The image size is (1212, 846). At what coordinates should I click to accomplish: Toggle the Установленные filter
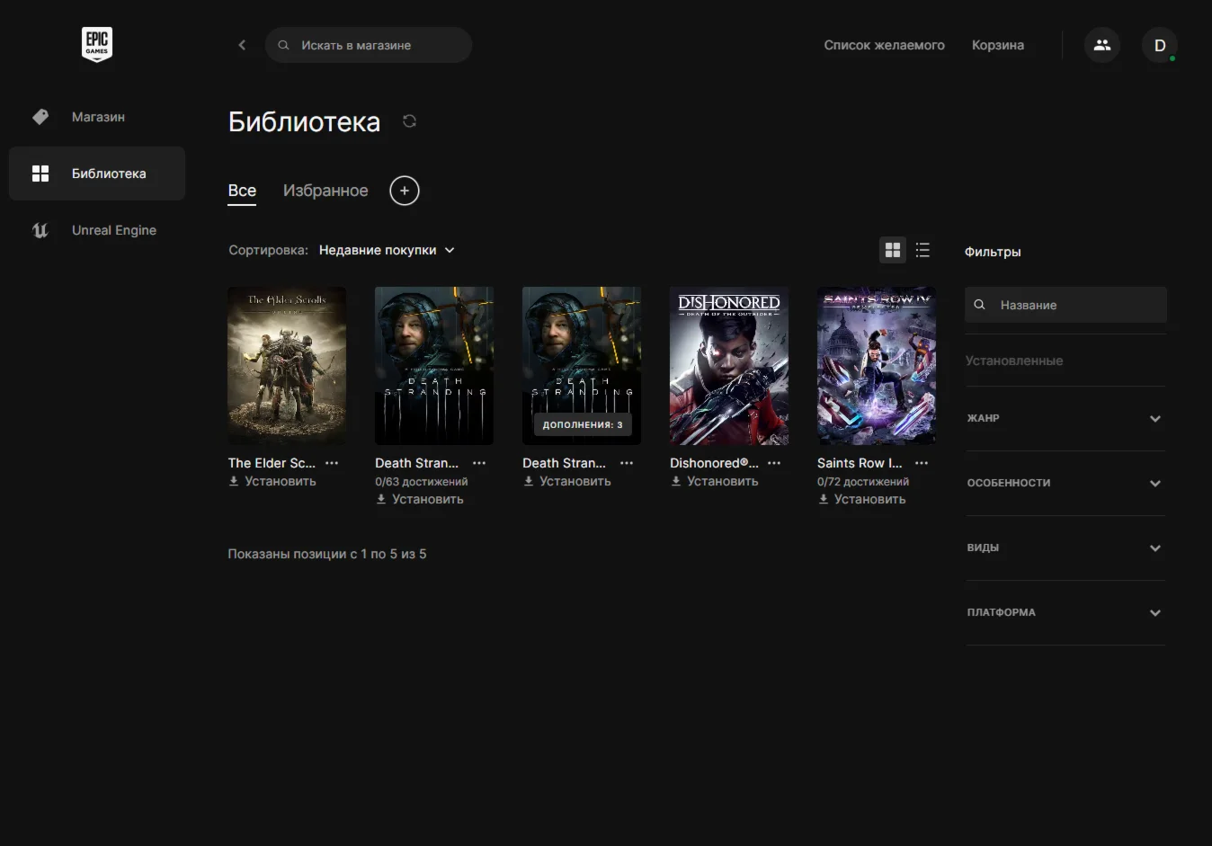[1014, 361]
